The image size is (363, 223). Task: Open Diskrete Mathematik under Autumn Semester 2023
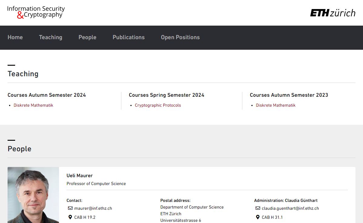point(276,105)
